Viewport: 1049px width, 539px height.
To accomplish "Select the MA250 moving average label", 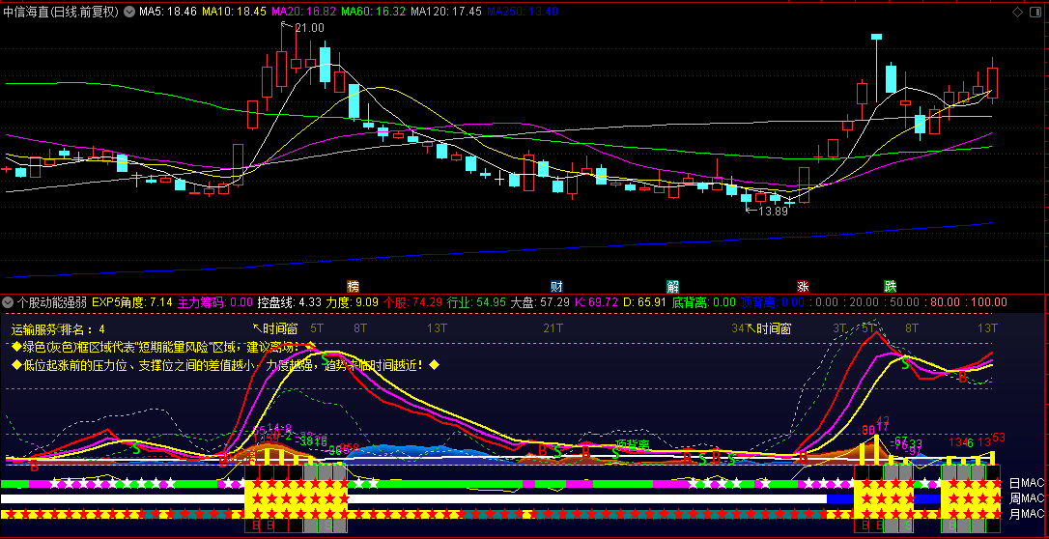I will click(522, 12).
